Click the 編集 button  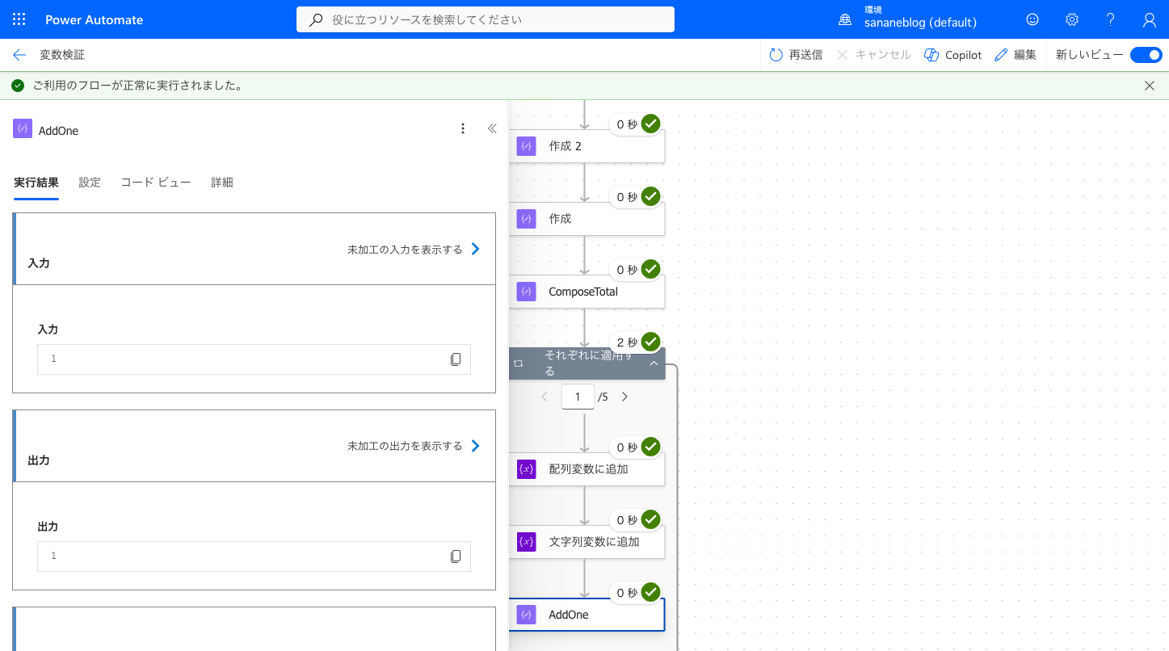[x=1016, y=55]
